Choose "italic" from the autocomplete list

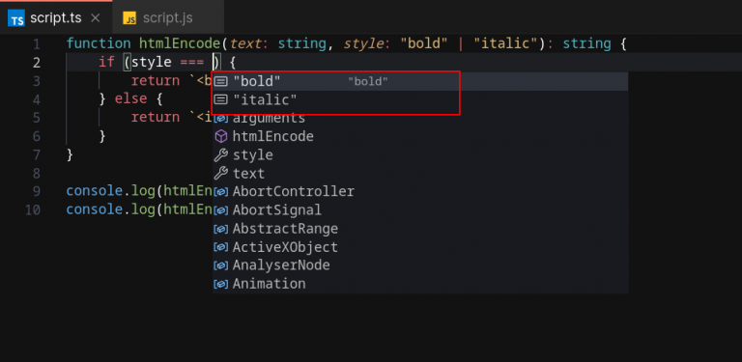pyautogui.click(x=420, y=100)
